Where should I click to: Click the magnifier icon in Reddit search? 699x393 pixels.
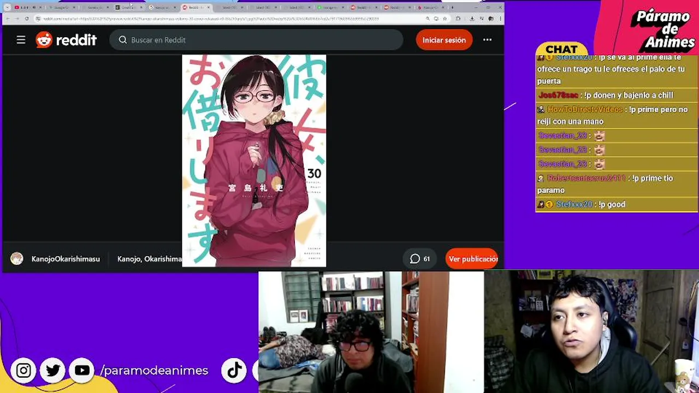point(123,40)
